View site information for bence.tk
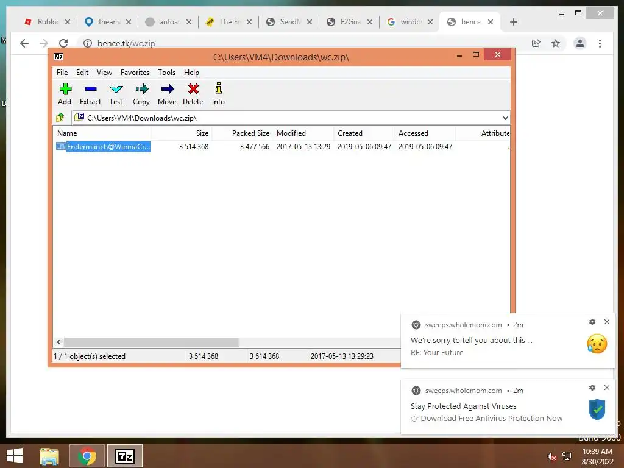Image resolution: width=624 pixels, height=468 pixels. (88, 43)
